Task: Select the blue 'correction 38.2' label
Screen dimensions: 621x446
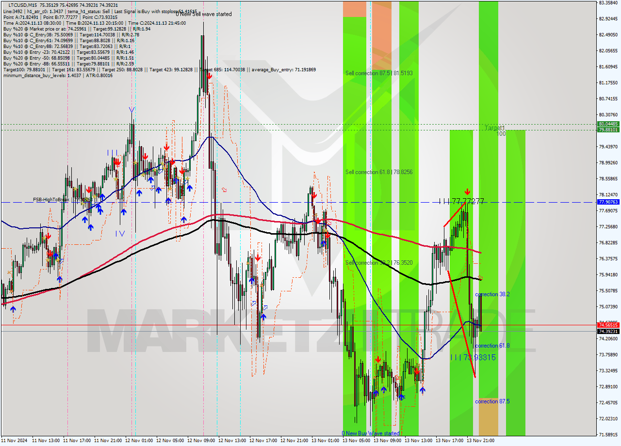Action: point(492,294)
